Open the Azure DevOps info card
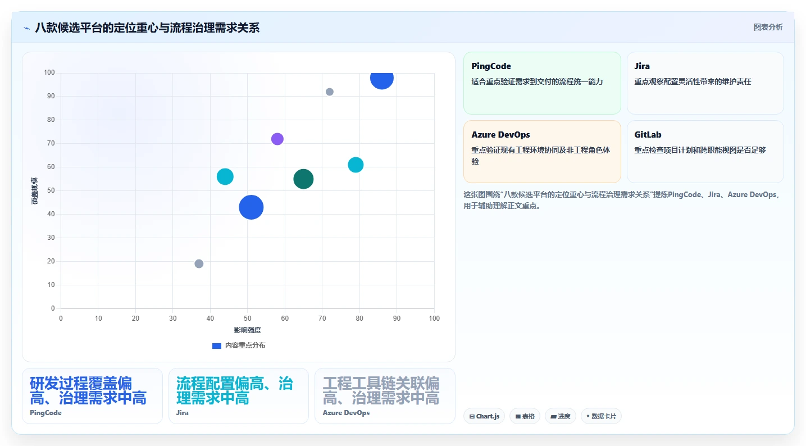The image size is (806, 446). (x=542, y=152)
